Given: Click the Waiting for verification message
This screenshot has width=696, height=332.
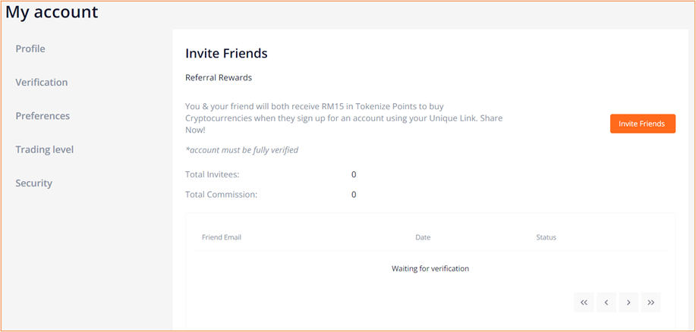Looking at the screenshot, I should 430,268.
